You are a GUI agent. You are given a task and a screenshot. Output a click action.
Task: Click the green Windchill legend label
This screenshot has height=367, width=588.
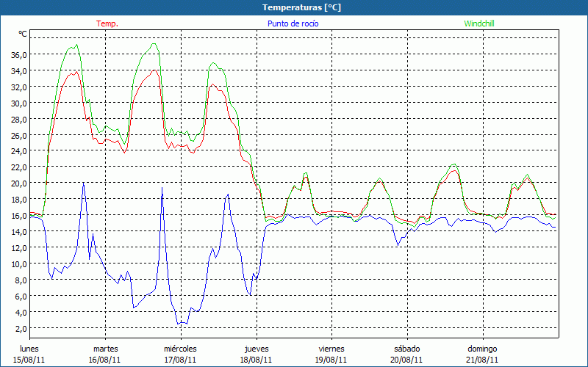[478, 23]
